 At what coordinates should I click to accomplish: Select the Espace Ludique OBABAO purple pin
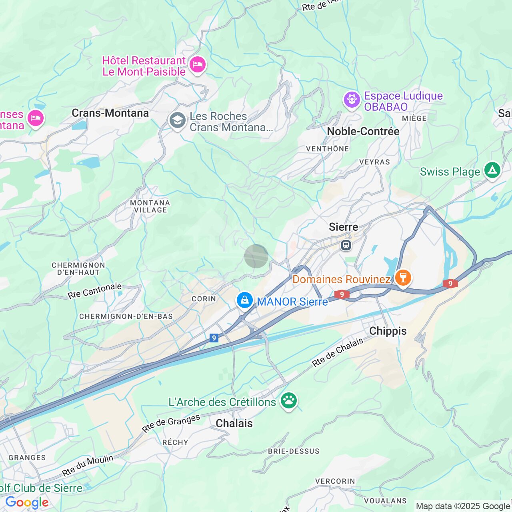pyautogui.click(x=352, y=99)
